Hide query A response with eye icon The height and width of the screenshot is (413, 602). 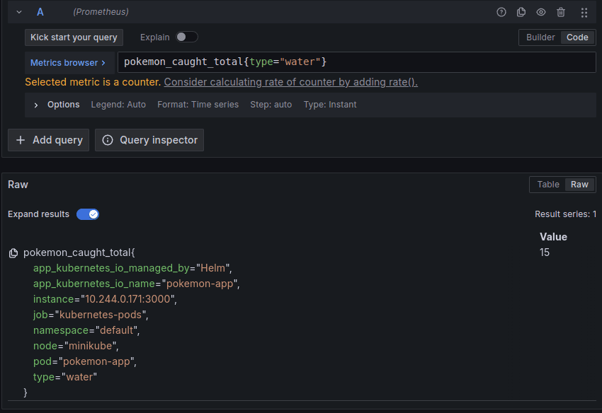(x=541, y=12)
